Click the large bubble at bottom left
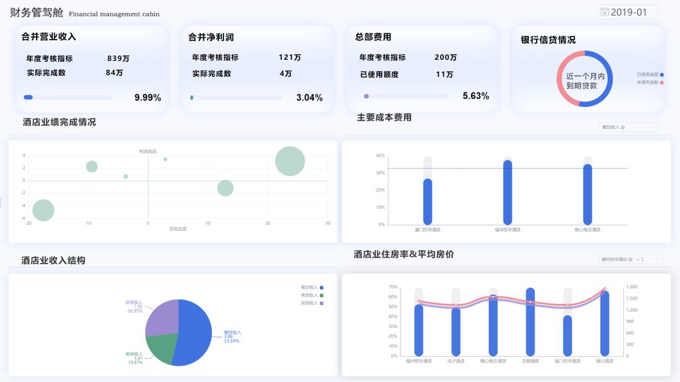Viewport: 680px width, 382px height. pos(43,210)
